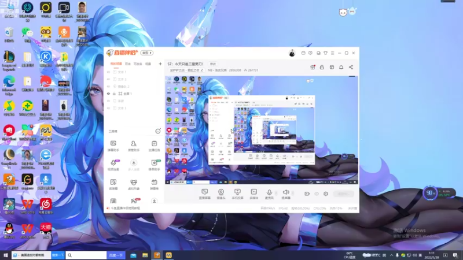
Task: Open the 主播任务 streamer tasks tool
Action: point(154,146)
